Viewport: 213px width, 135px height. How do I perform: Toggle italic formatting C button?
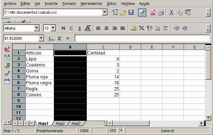[x=71, y=28]
